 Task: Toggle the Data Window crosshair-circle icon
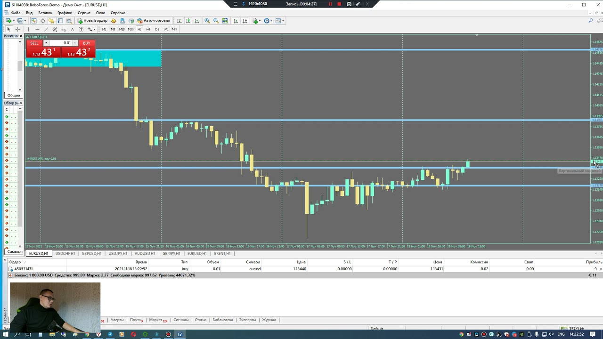click(x=43, y=21)
